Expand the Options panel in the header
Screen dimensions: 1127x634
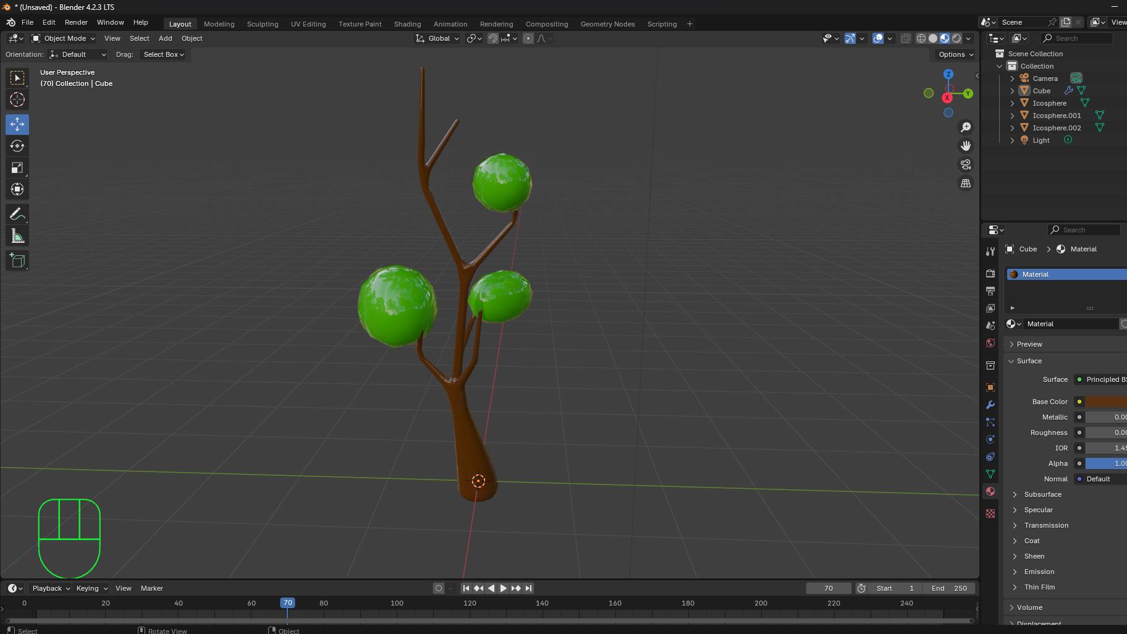point(953,54)
